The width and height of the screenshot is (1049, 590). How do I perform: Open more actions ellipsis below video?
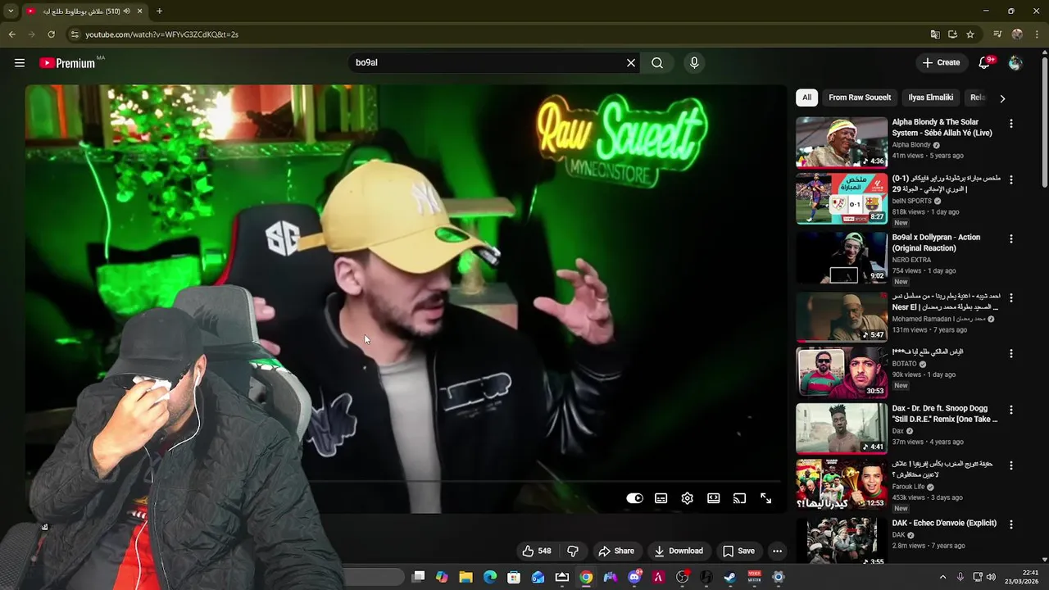pyautogui.click(x=778, y=551)
